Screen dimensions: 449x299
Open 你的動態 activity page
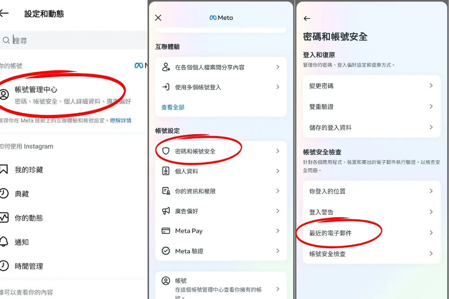[x=74, y=218]
